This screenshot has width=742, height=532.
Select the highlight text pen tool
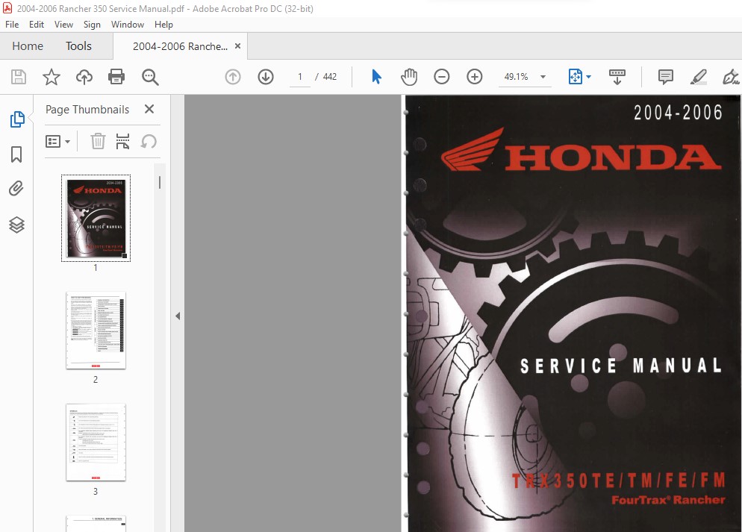699,77
